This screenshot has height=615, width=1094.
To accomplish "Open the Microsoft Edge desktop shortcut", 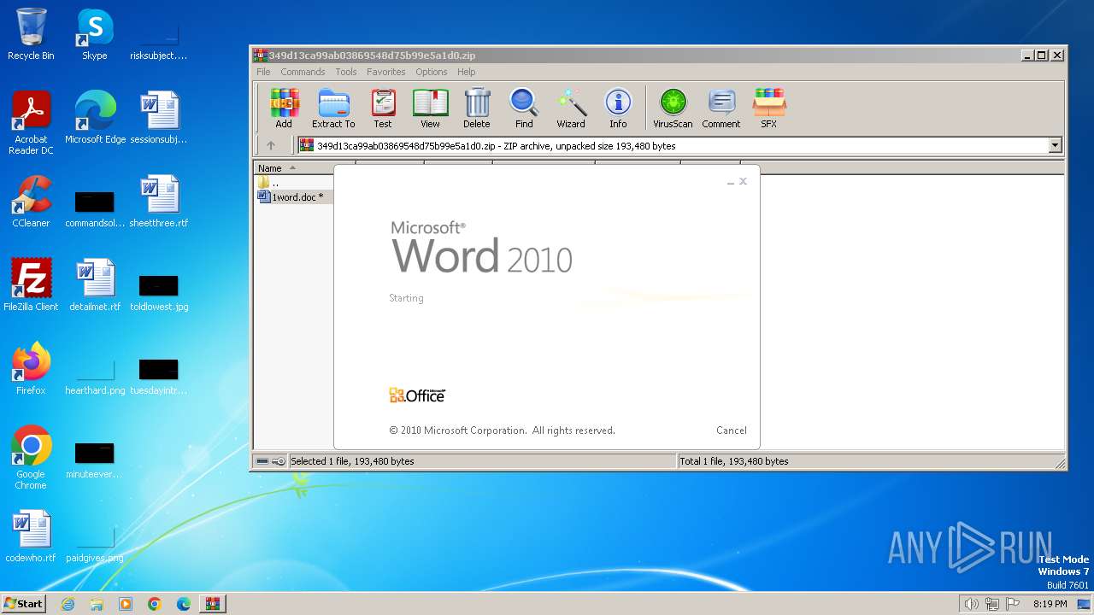I will 95,118.
